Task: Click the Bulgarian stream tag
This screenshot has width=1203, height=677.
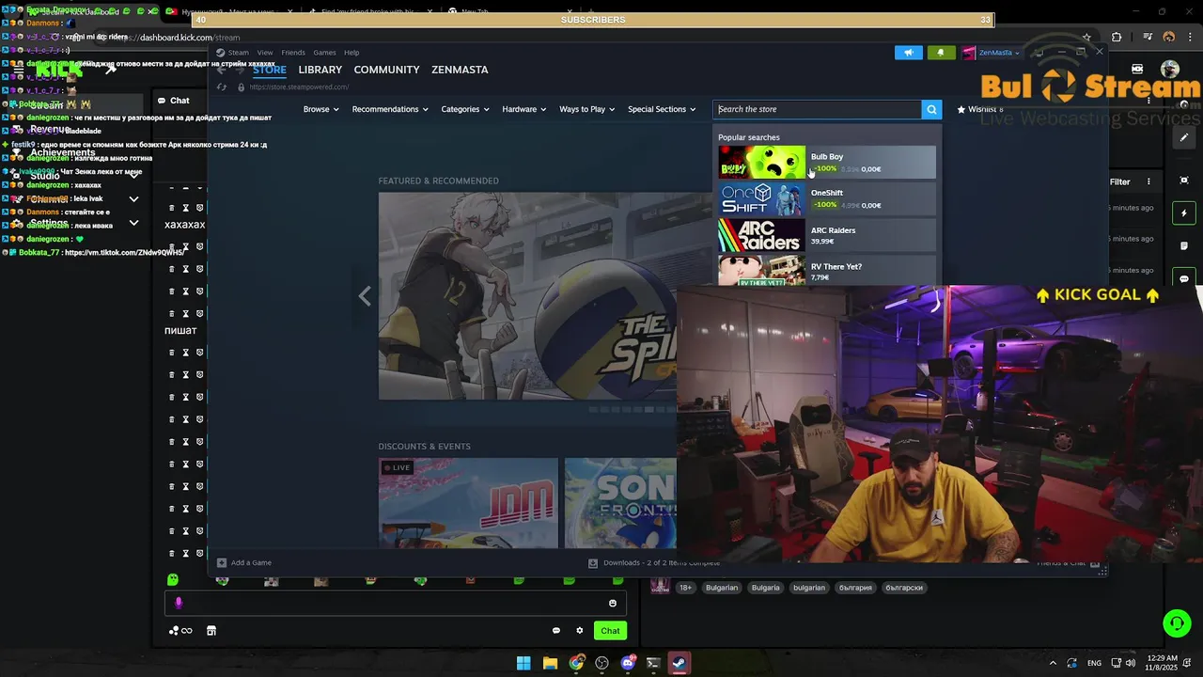Action: (722, 588)
